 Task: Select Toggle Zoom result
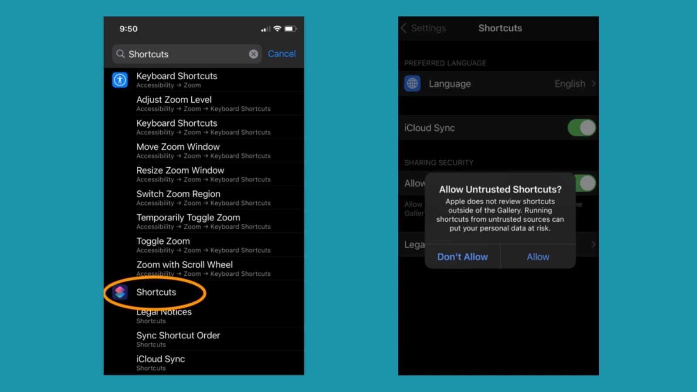(x=220, y=245)
